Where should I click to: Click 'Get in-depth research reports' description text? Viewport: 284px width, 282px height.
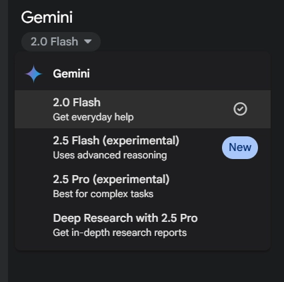click(120, 233)
